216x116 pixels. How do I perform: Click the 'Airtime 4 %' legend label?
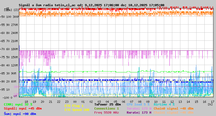click(x=164, y=104)
